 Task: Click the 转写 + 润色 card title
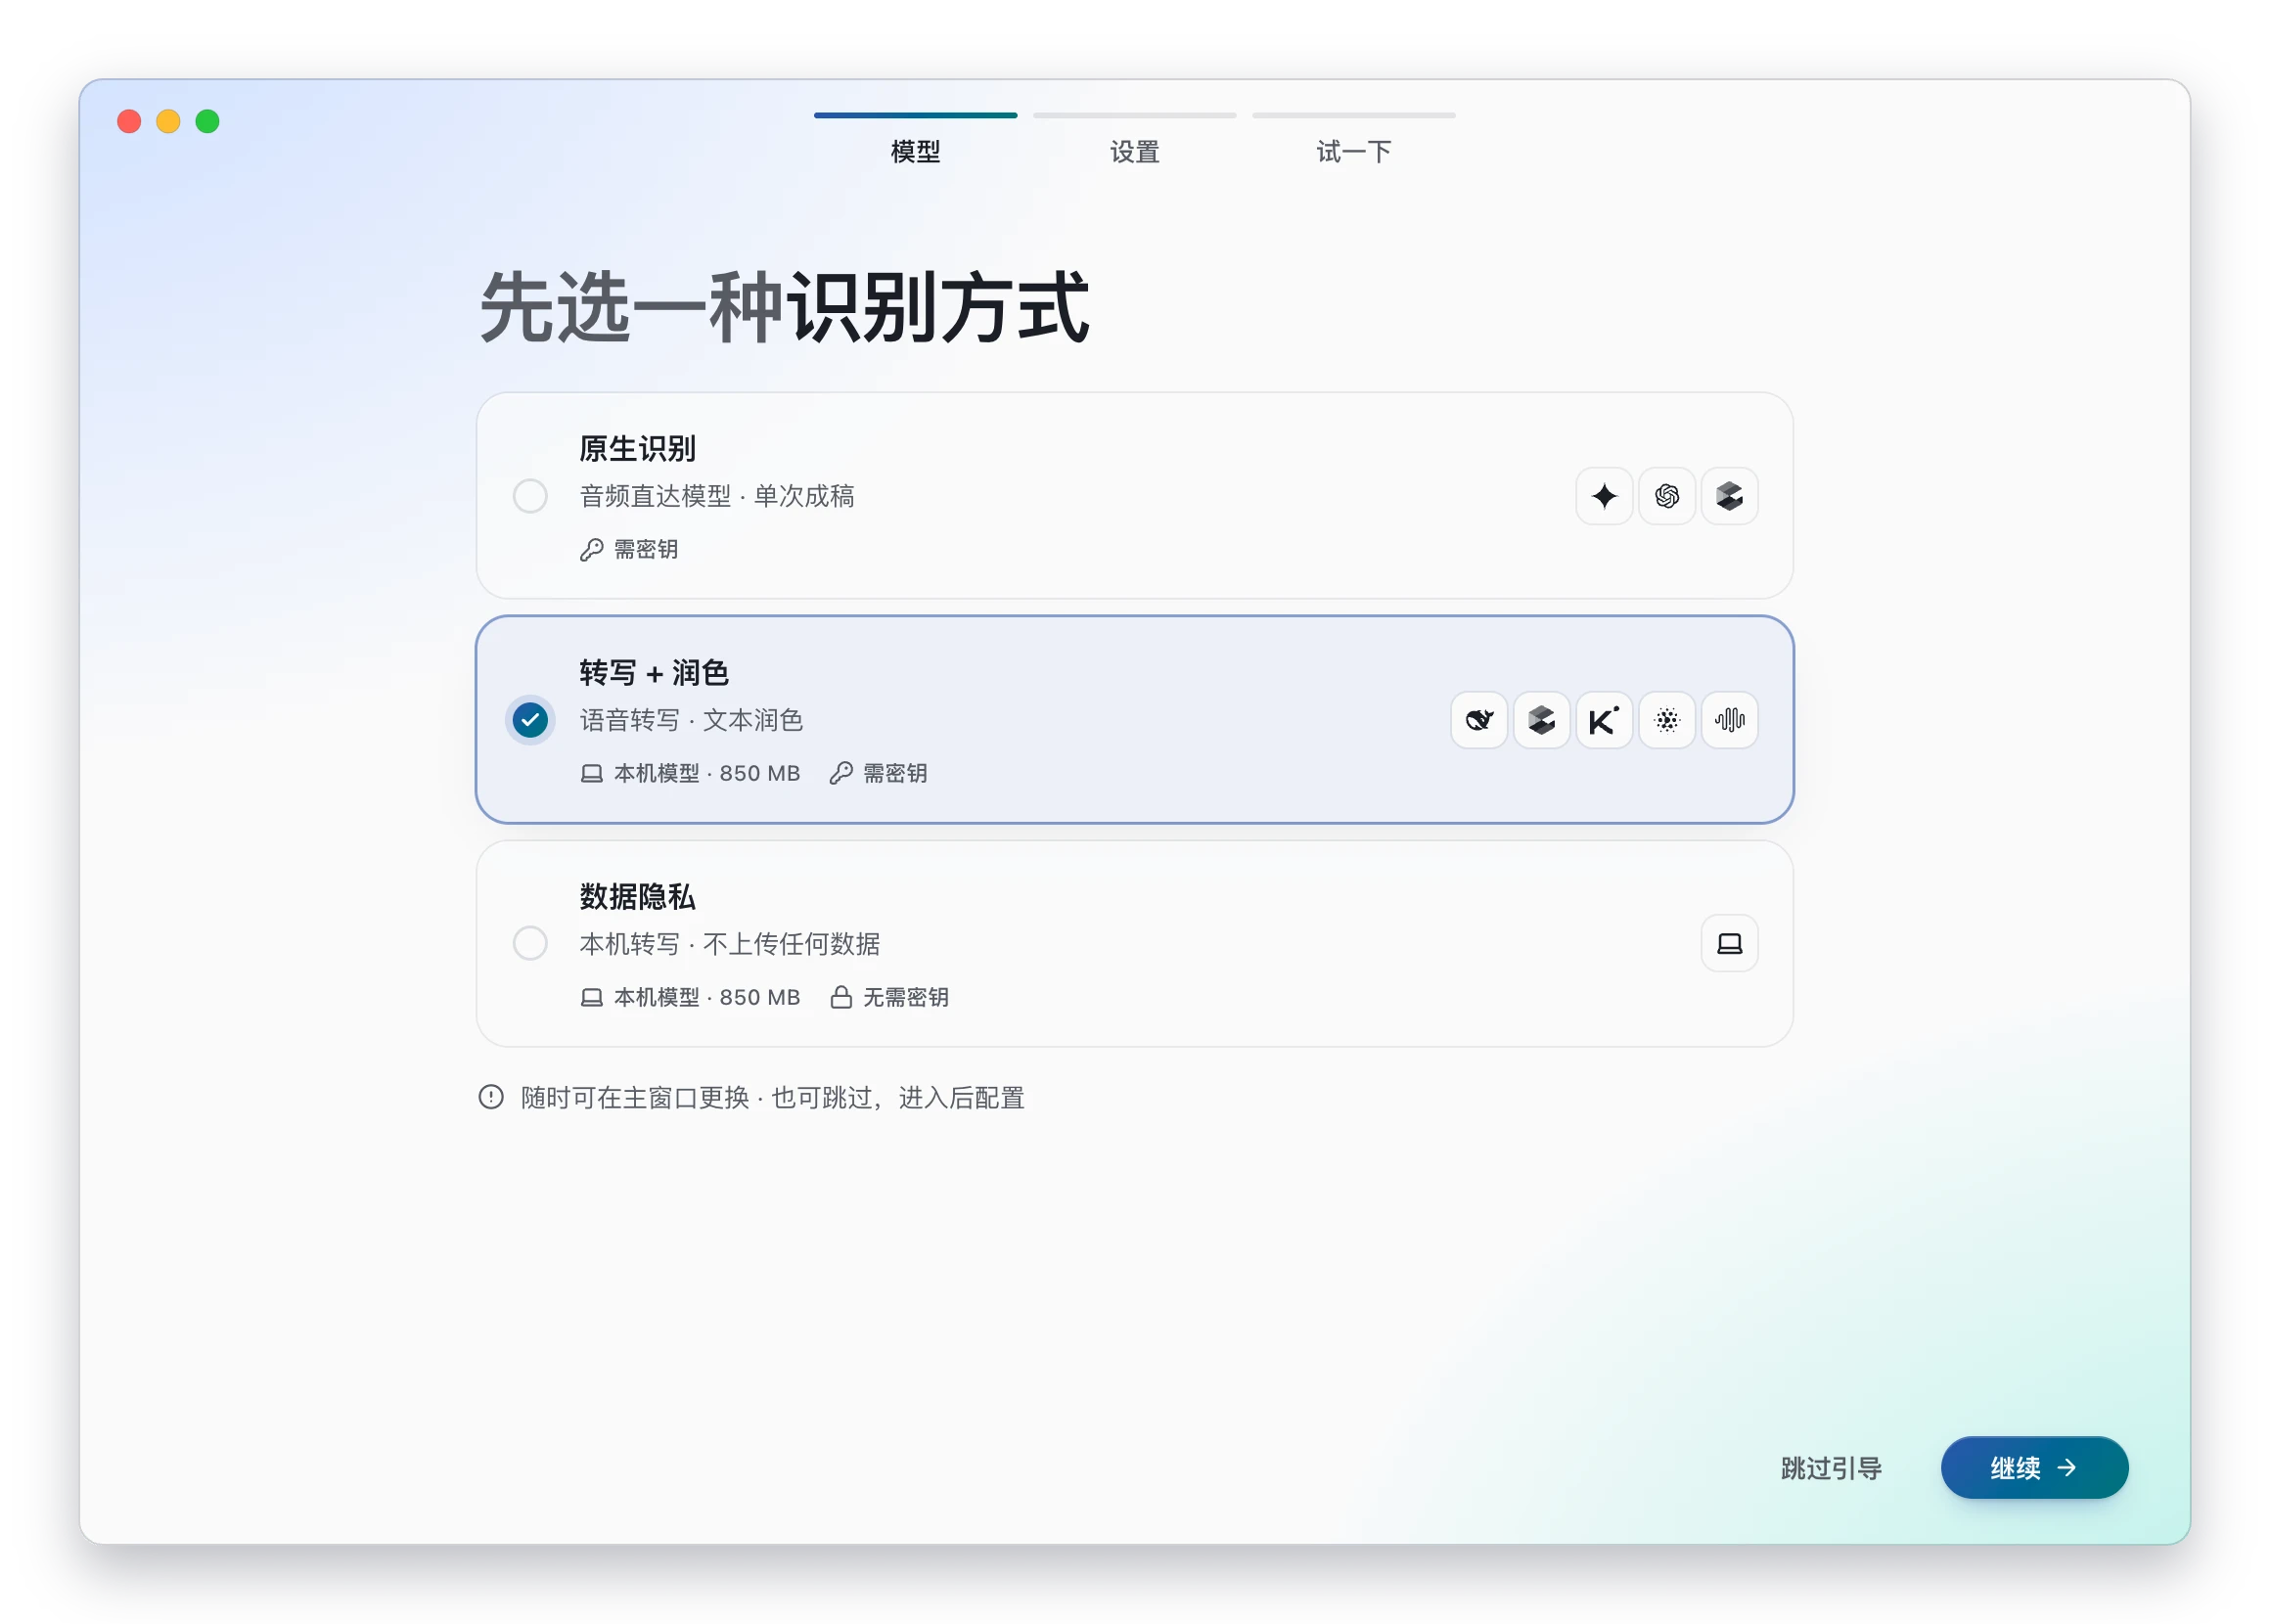pos(654,673)
